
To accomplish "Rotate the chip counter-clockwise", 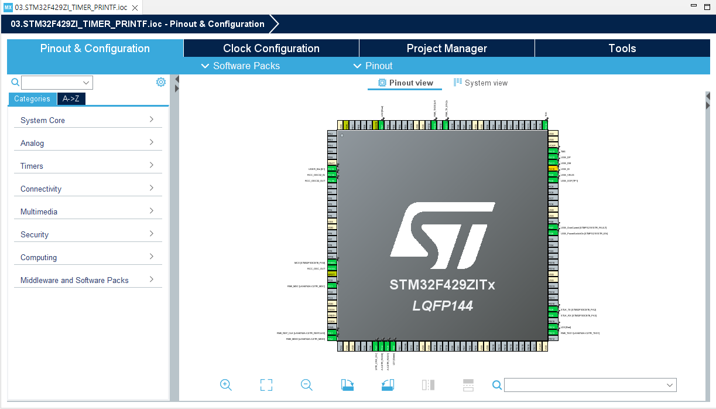I will [388, 385].
